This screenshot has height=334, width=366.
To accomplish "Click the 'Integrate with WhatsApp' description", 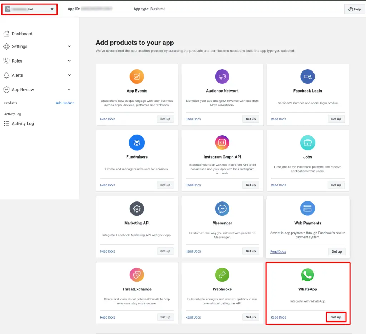I will pyautogui.click(x=307, y=301).
